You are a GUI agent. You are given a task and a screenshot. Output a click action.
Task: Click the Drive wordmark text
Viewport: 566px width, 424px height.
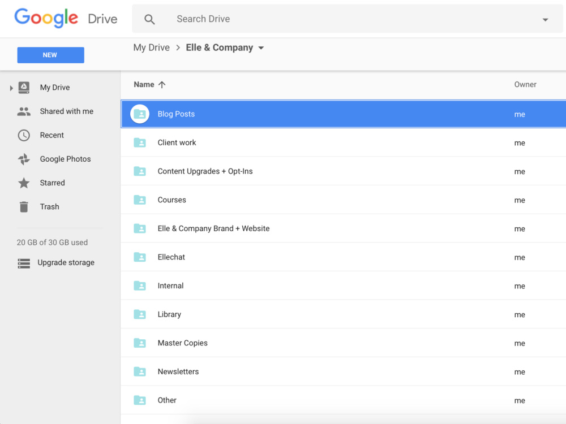(102, 19)
